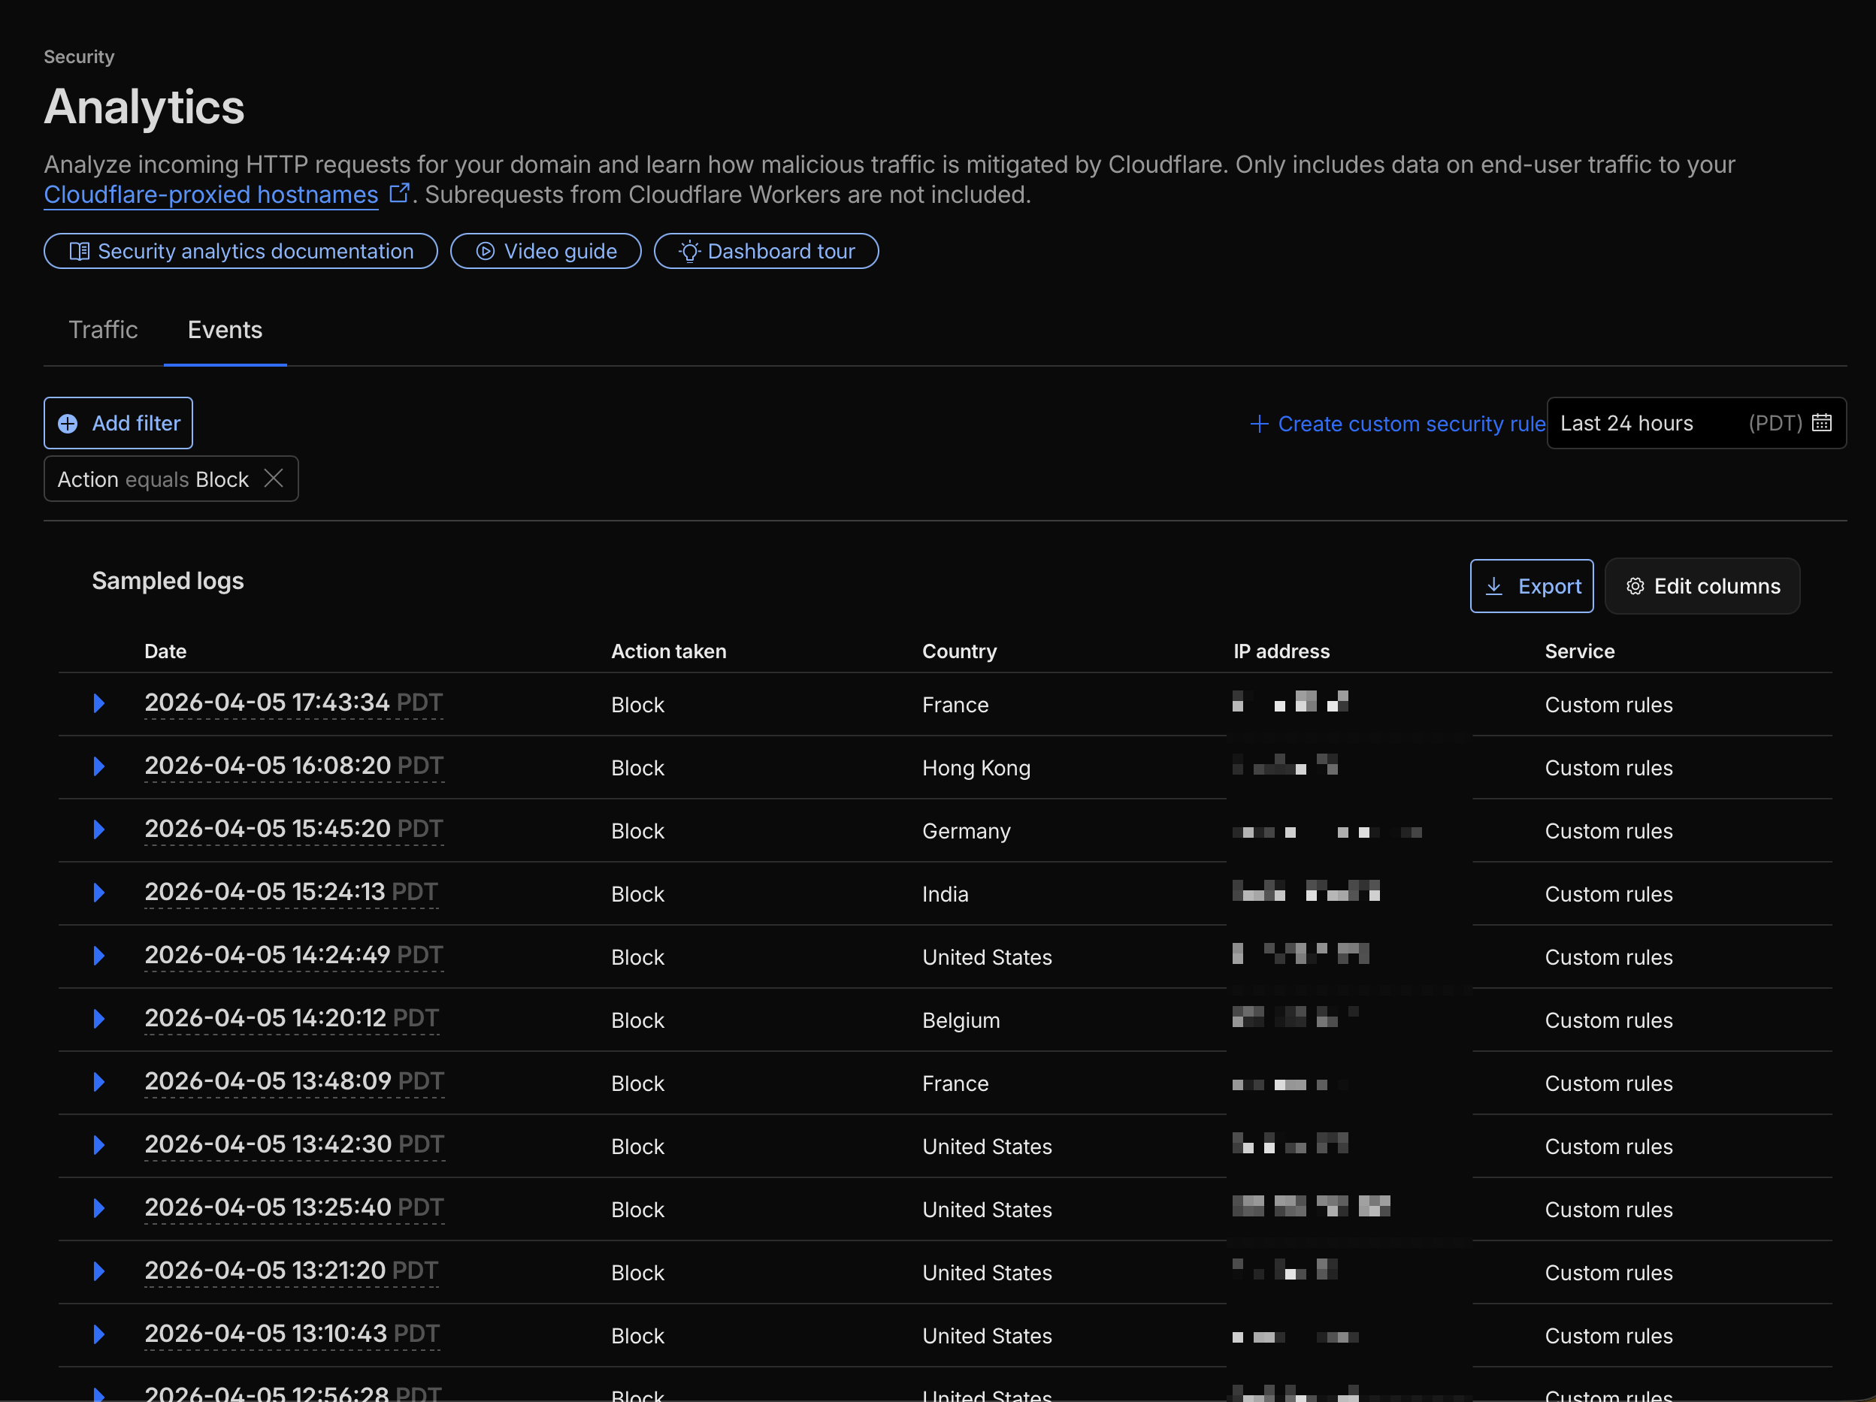Viewport: 1876px width, 1402px height.
Task: Click the calendar icon in time range
Action: (1821, 423)
